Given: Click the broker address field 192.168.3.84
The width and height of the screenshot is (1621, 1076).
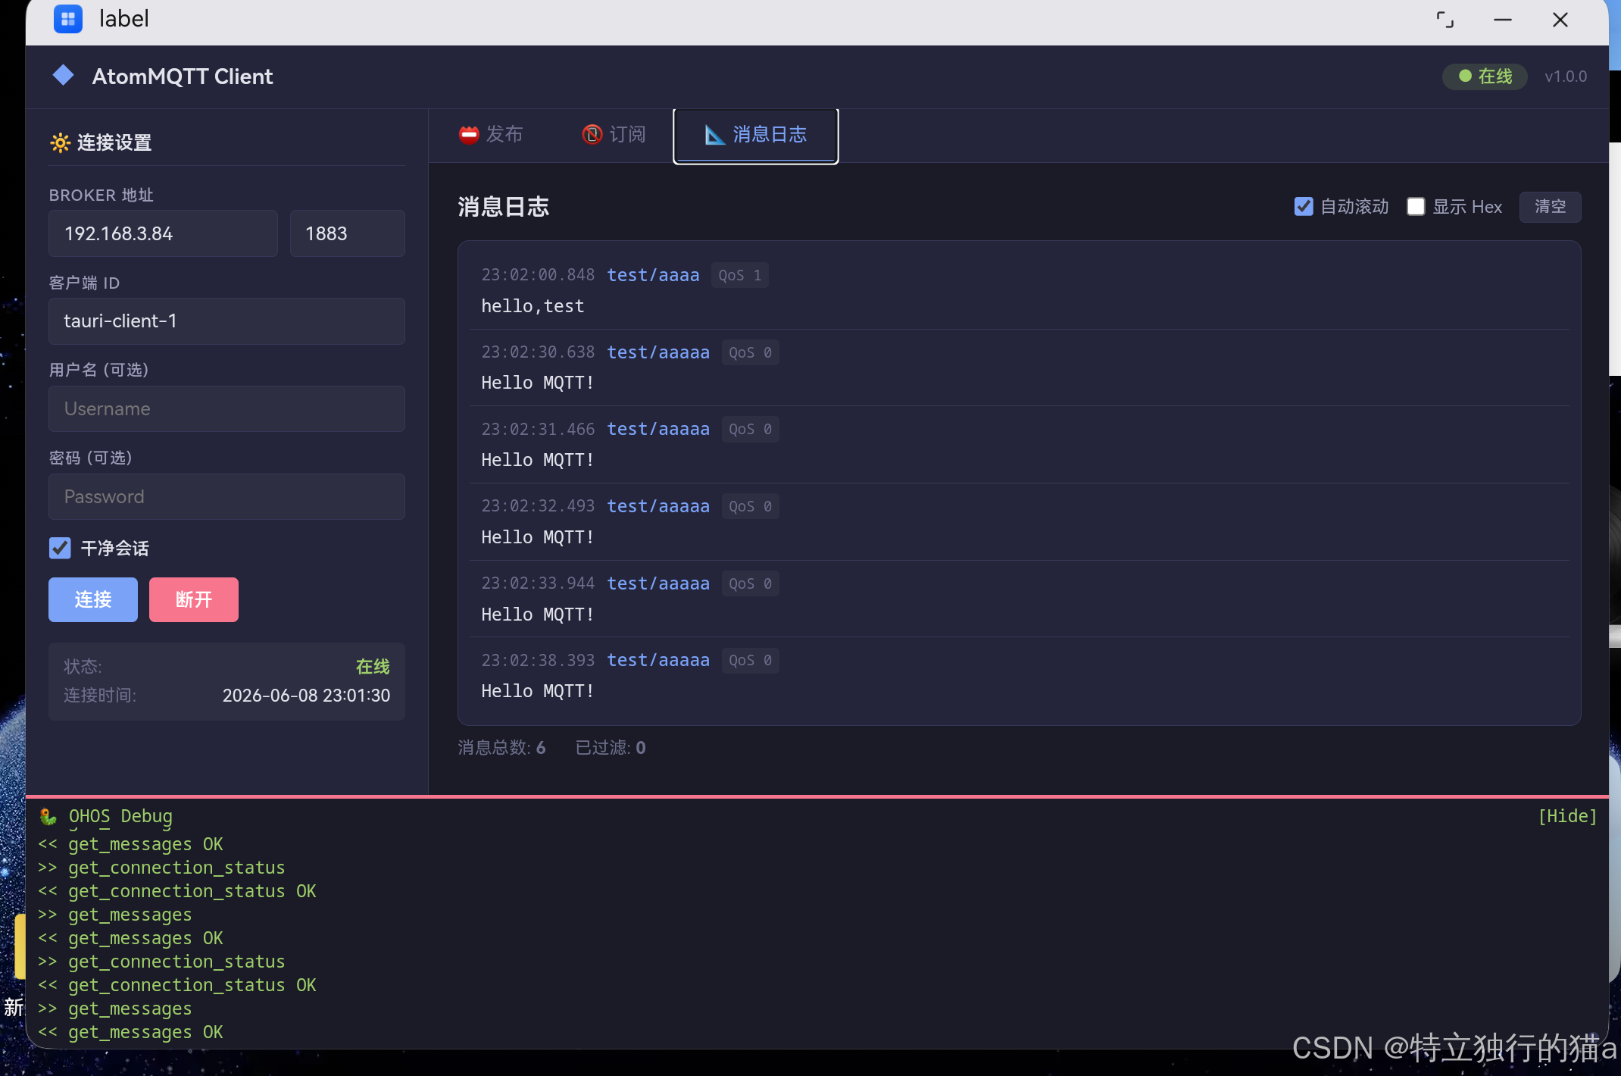Looking at the screenshot, I should pos(163,233).
